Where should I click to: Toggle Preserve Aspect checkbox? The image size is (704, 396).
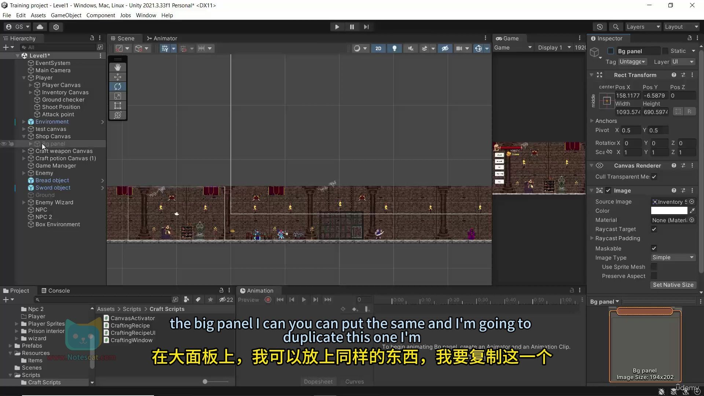(x=654, y=276)
